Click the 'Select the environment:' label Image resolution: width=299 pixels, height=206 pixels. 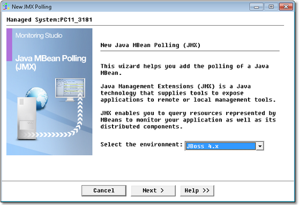click(x=141, y=144)
